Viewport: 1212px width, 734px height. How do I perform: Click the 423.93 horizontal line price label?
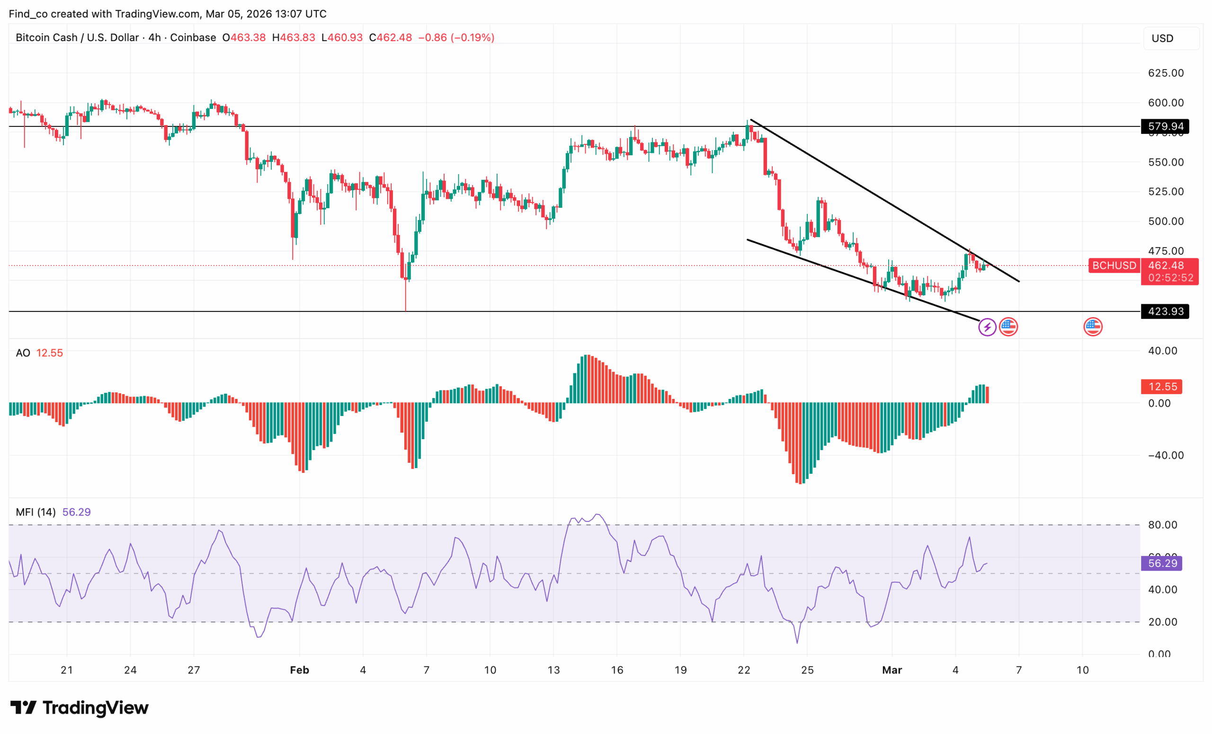tap(1165, 311)
